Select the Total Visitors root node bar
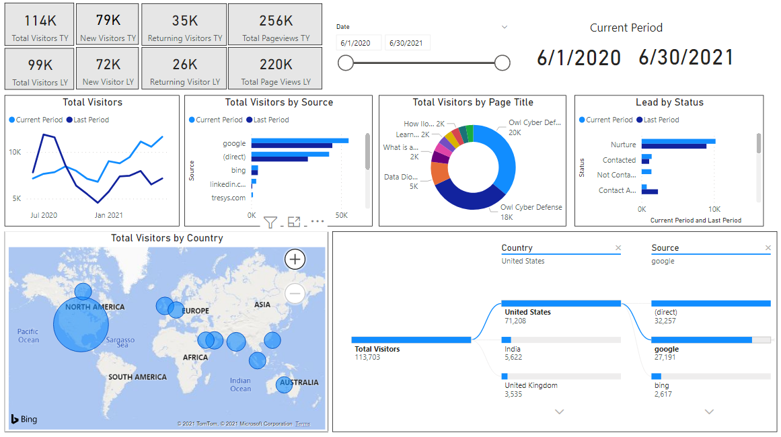Image resolution: width=781 pixels, height=437 pixels. (411, 340)
